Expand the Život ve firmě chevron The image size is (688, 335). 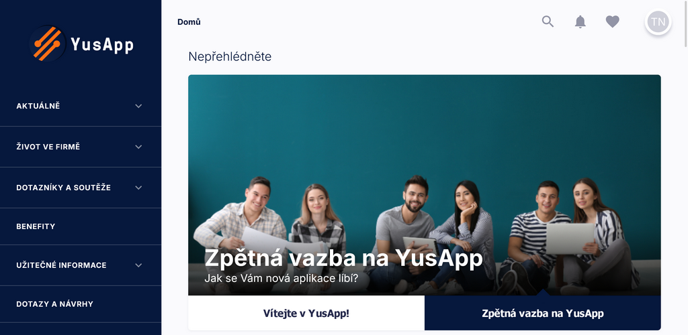click(x=138, y=147)
